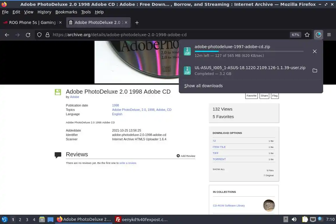Screen dimensions: 336x224
Task: Open a new browser tab
Action: pyautogui.click(x=137, y=22)
